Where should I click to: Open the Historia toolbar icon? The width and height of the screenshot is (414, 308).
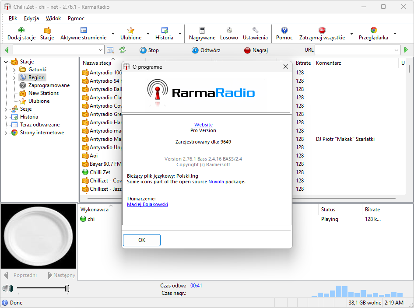point(165,30)
